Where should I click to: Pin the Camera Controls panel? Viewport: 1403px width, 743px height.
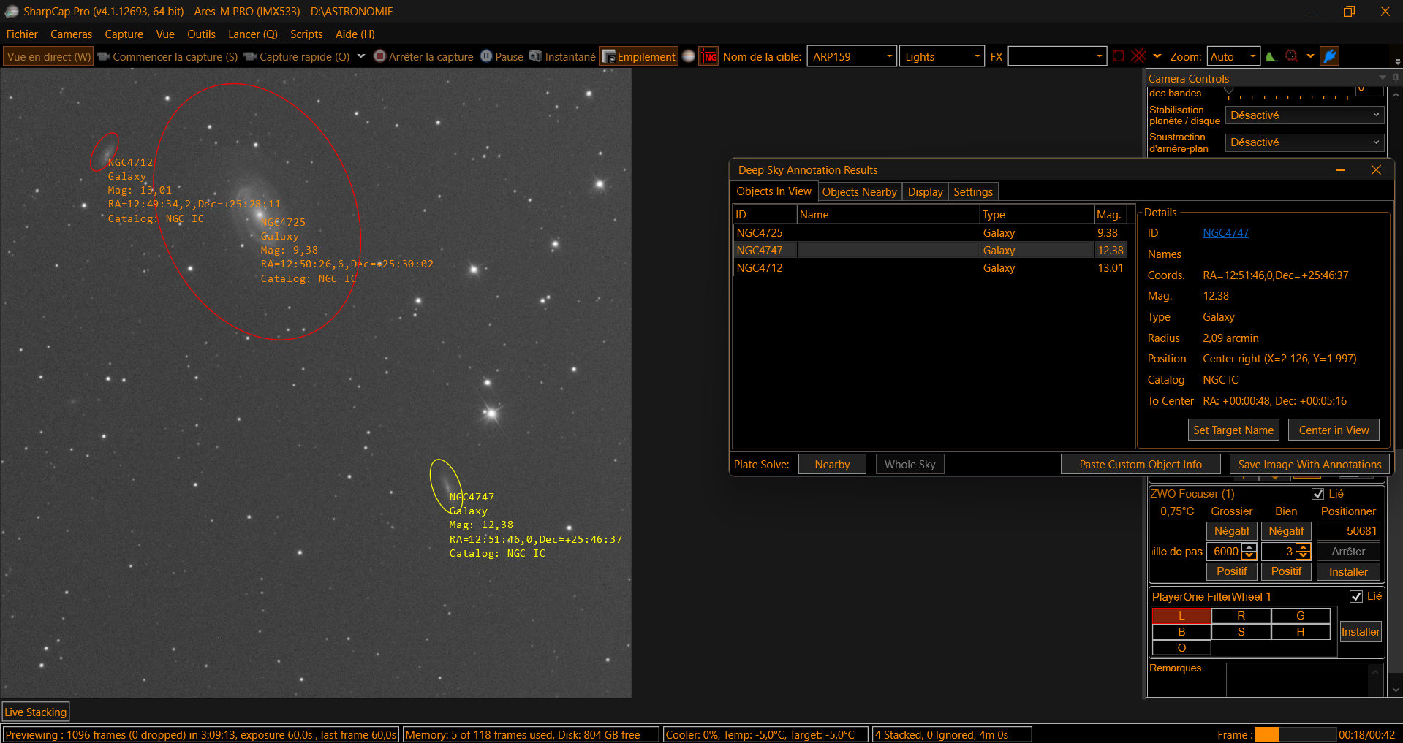[1396, 77]
